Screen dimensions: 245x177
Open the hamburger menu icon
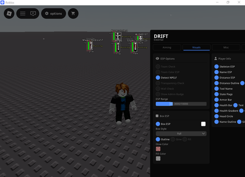coord(23,13)
